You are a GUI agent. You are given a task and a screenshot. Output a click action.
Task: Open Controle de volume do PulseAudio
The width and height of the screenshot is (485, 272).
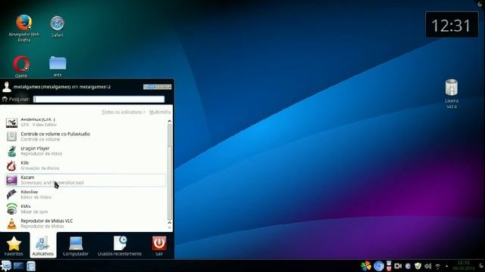click(x=86, y=136)
